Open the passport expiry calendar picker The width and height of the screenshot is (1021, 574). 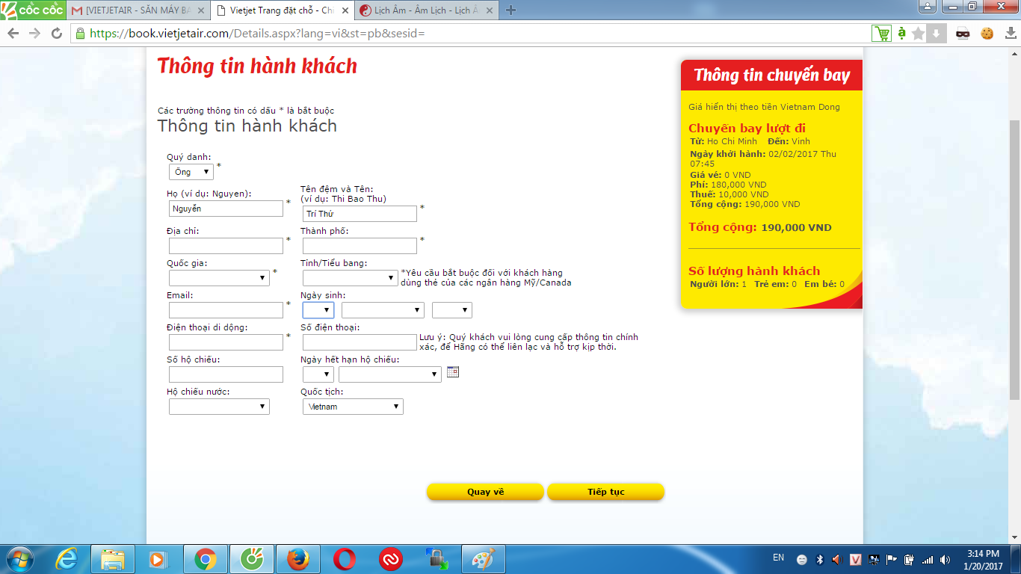coord(452,371)
